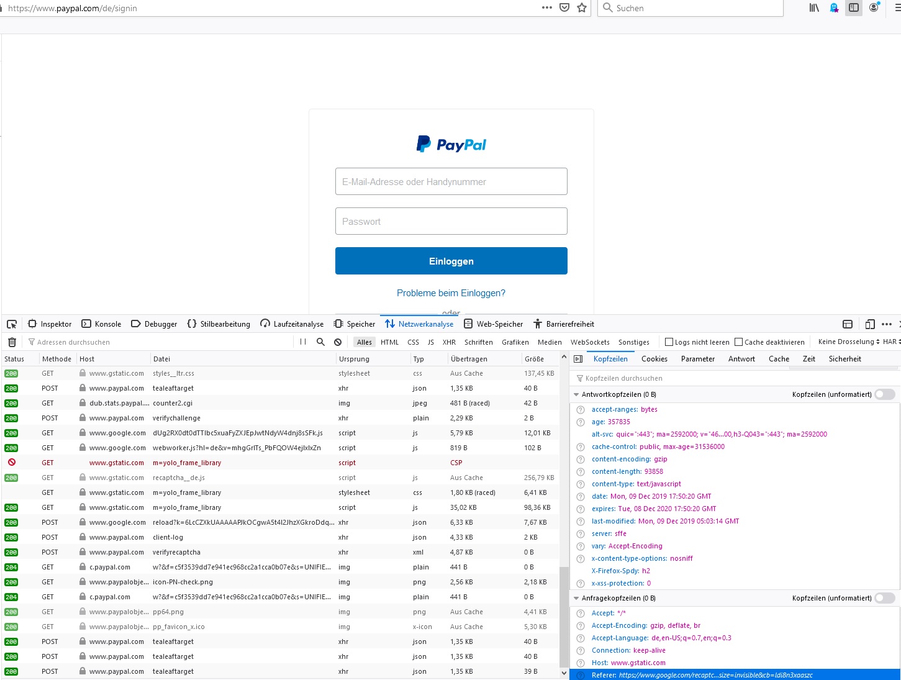Bookmark this page with the star
The image size is (901, 680).
582,8
